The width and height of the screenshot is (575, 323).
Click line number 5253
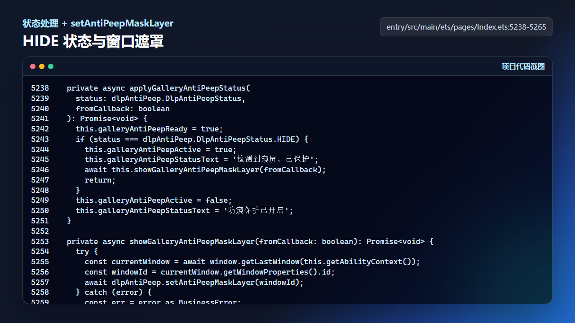[40, 241]
